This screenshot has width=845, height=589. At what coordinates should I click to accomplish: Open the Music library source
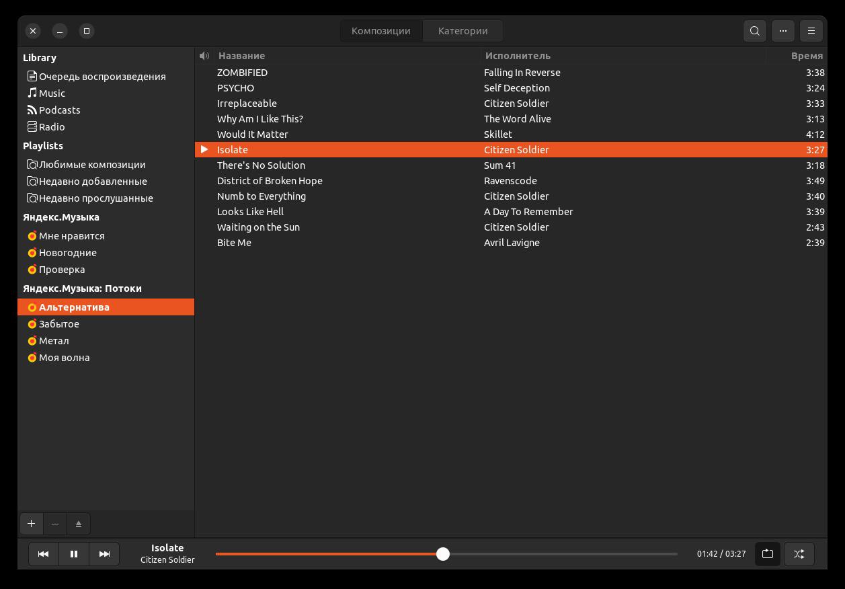106,93
